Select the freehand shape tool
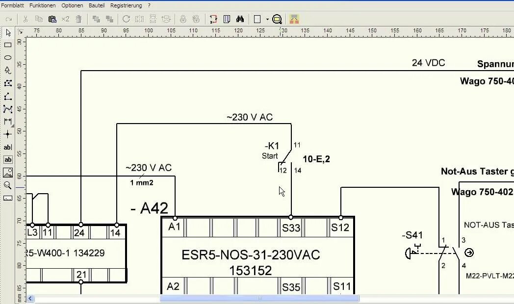Image resolution: width=514 pixels, height=304 pixels. point(8,71)
